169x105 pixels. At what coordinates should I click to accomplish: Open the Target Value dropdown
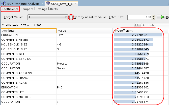47,17
